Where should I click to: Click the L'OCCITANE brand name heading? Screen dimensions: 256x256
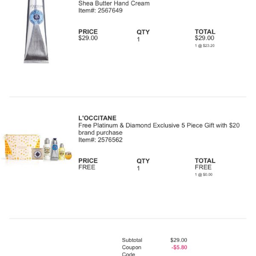(x=97, y=118)
